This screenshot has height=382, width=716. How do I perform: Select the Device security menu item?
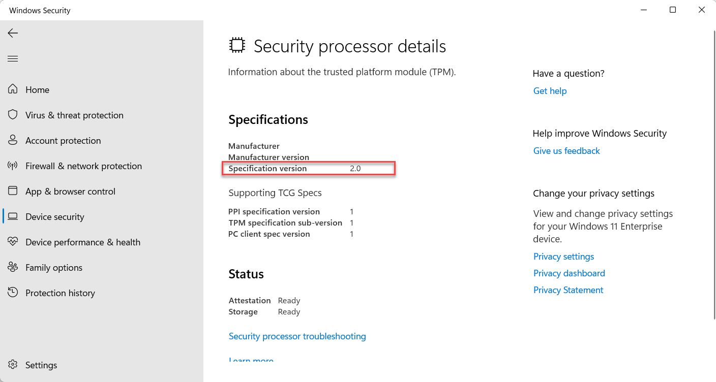click(x=102, y=217)
